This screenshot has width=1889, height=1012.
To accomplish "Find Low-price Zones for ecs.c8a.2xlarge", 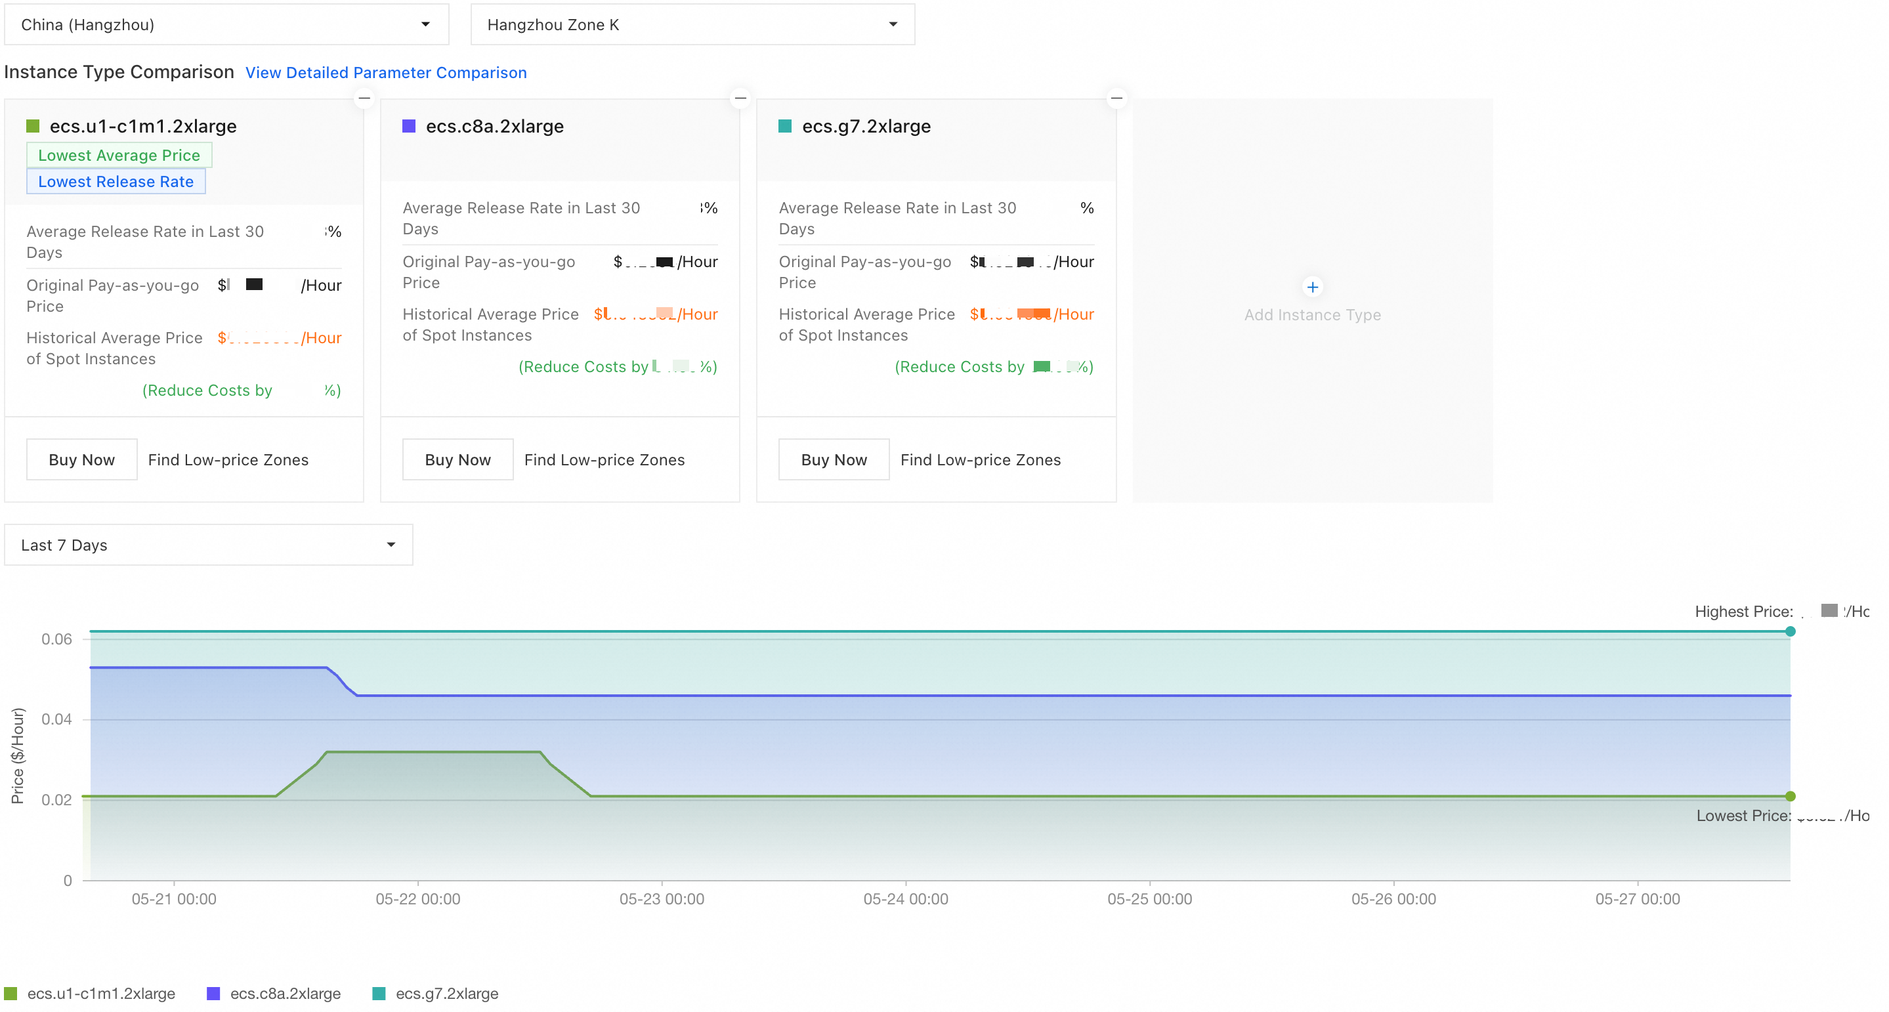I will pyautogui.click(x=605, y=460).
